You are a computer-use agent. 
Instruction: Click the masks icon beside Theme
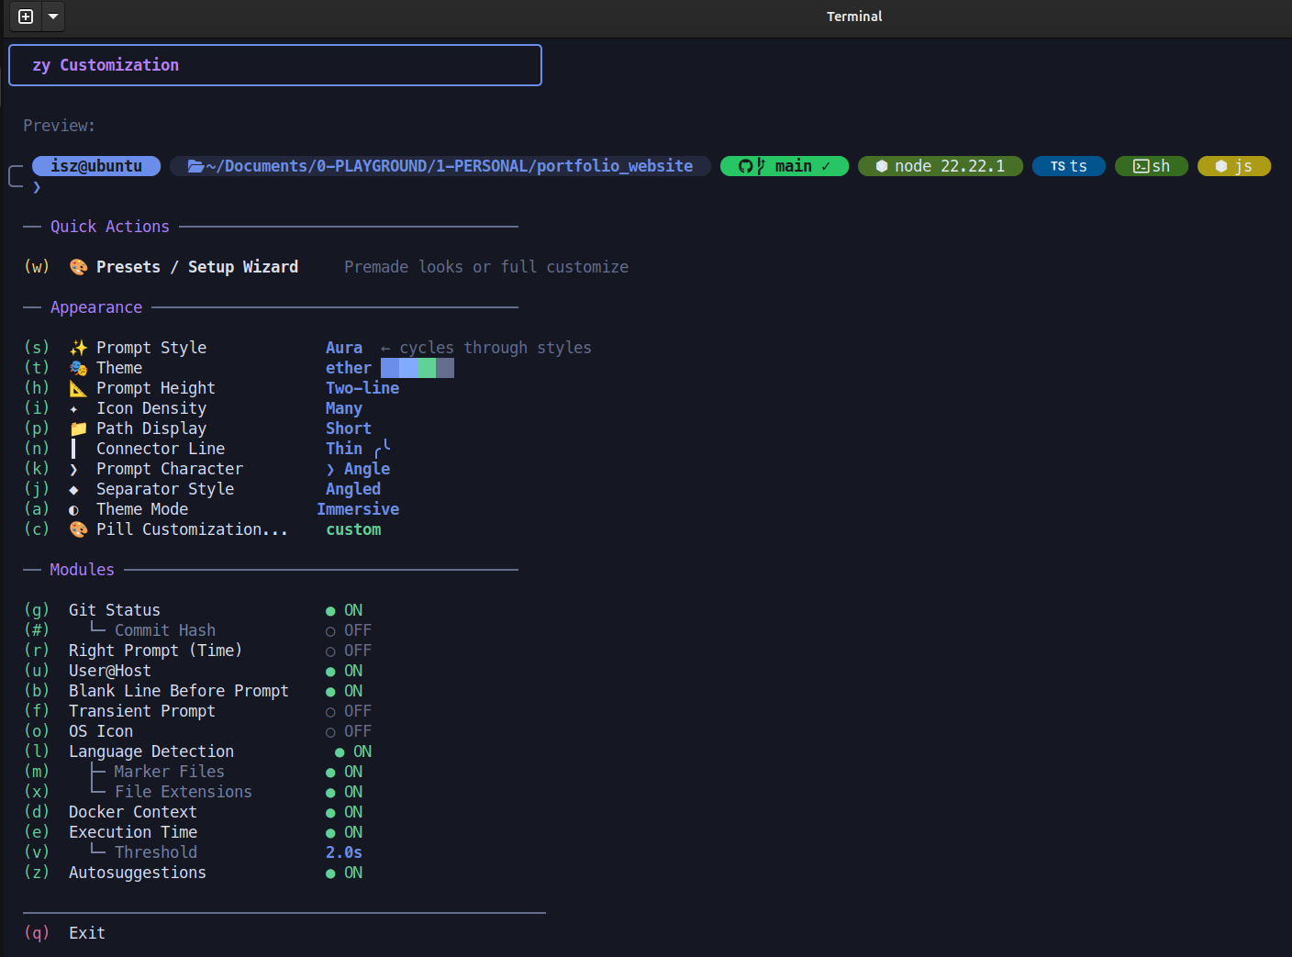pos(79,368)
